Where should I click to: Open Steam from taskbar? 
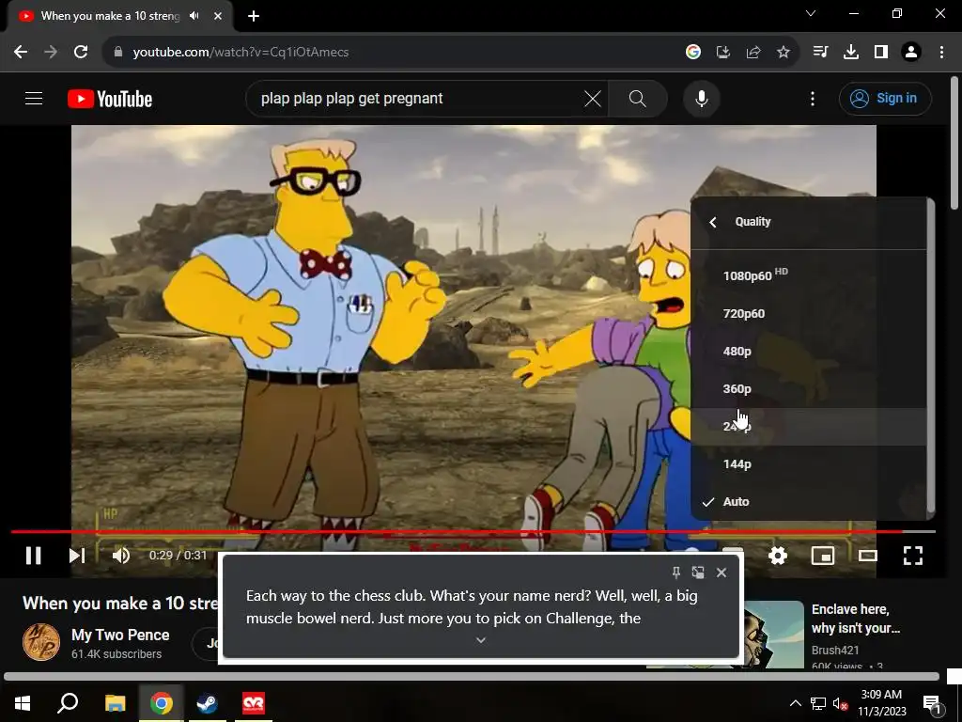(207, 703)
